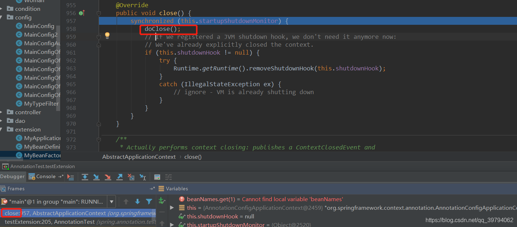The image size is (517, 227).
Task: Toggle comment fold marker on line 959
Action: [99, 37]
